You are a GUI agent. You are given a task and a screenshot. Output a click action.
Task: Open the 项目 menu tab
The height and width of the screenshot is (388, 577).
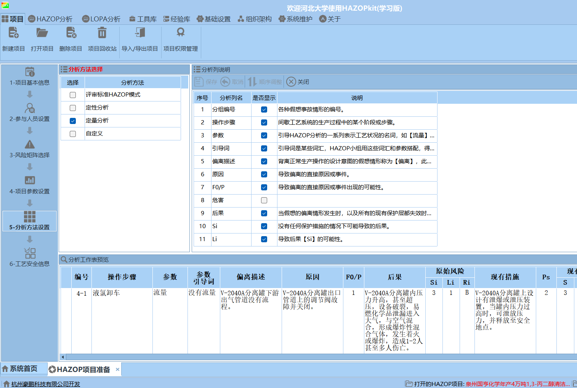13,19
